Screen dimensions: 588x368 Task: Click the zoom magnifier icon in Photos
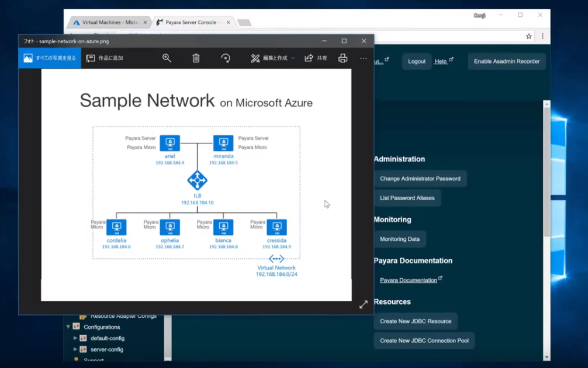click(167, 58)
